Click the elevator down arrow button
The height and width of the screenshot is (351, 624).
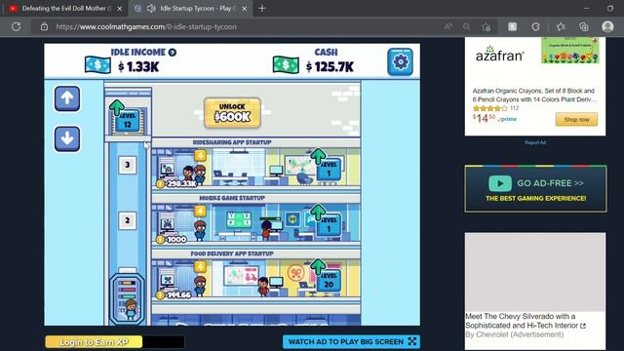click(x=67, y=138)
